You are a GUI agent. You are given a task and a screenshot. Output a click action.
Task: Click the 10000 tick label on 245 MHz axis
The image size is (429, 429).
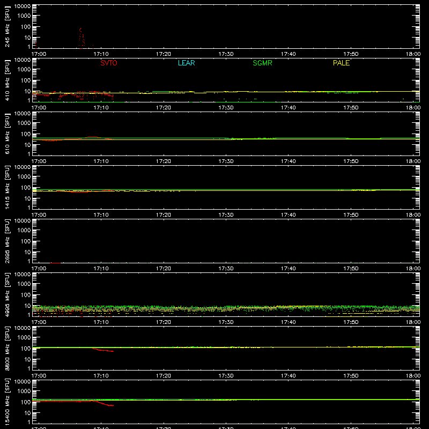[x=23, y=6]
